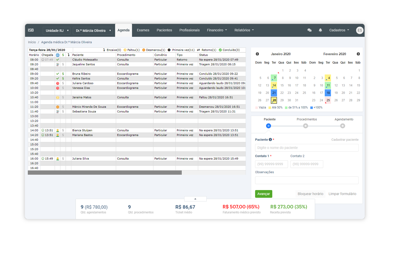Click the Concluído(3) legend icon
393x254 pixels.
click(220, 50)
